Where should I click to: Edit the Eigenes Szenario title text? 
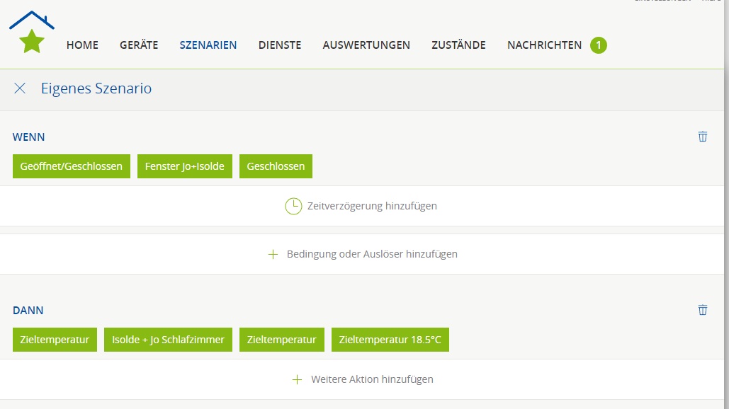[x=96, y=88]
